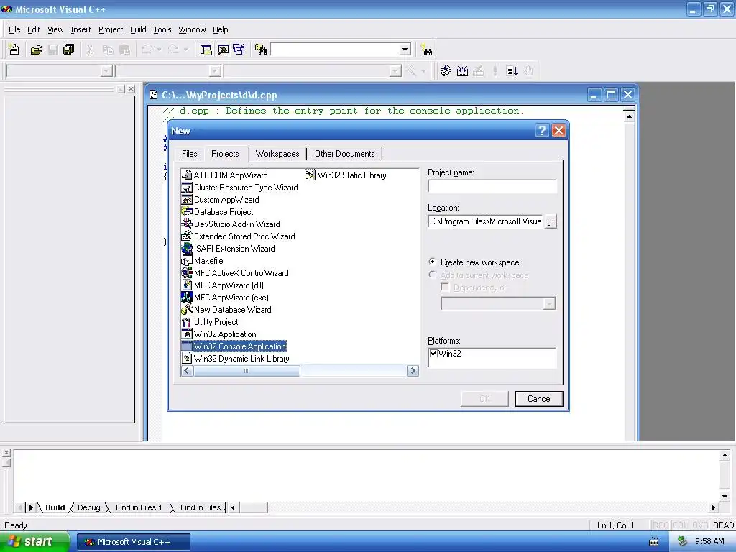The height and width of the screenshot is (552, 736).
Task: Click project list scroll right arrow
Action: tap(413, 371)
